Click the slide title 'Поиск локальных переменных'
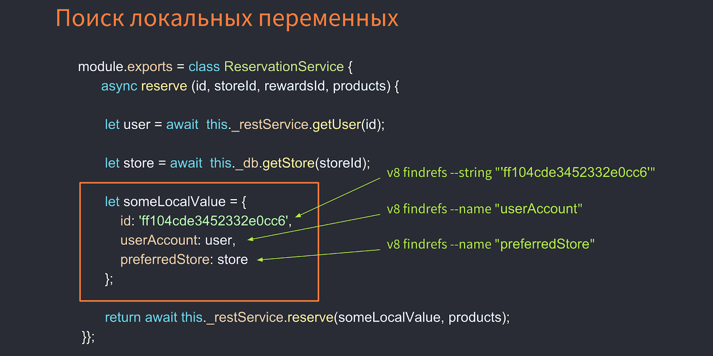 coord(227,19)
